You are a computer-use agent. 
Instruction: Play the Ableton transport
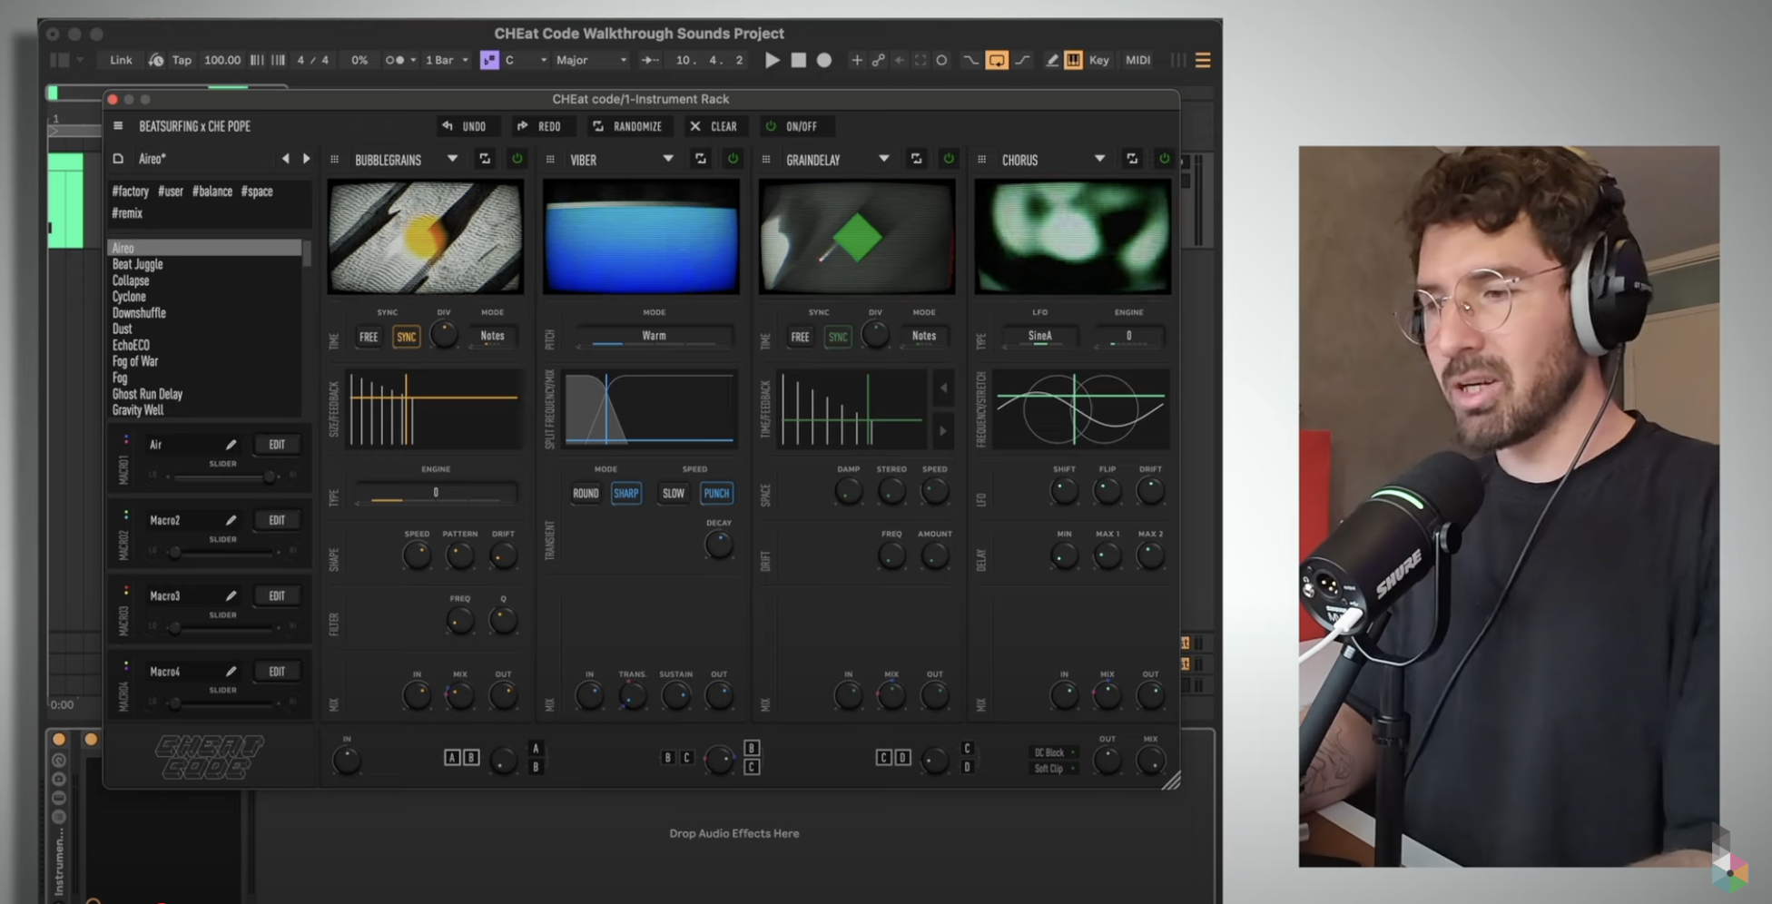pyautogui.click(x=772, y=61)
